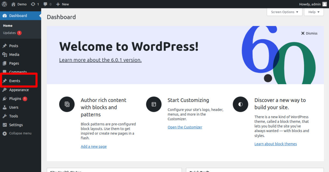Open the Dashboard menu item
The image size is (329, 172).
(21, 16)
